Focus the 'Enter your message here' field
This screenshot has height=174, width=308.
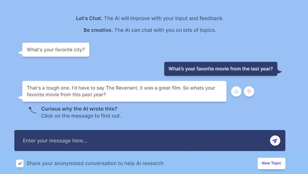coord(142,141)
